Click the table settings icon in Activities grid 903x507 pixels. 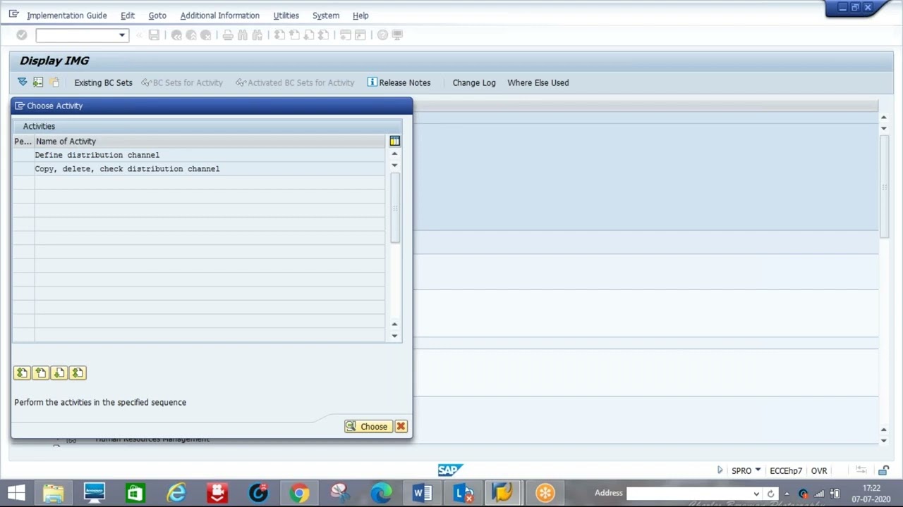(394, 142)
